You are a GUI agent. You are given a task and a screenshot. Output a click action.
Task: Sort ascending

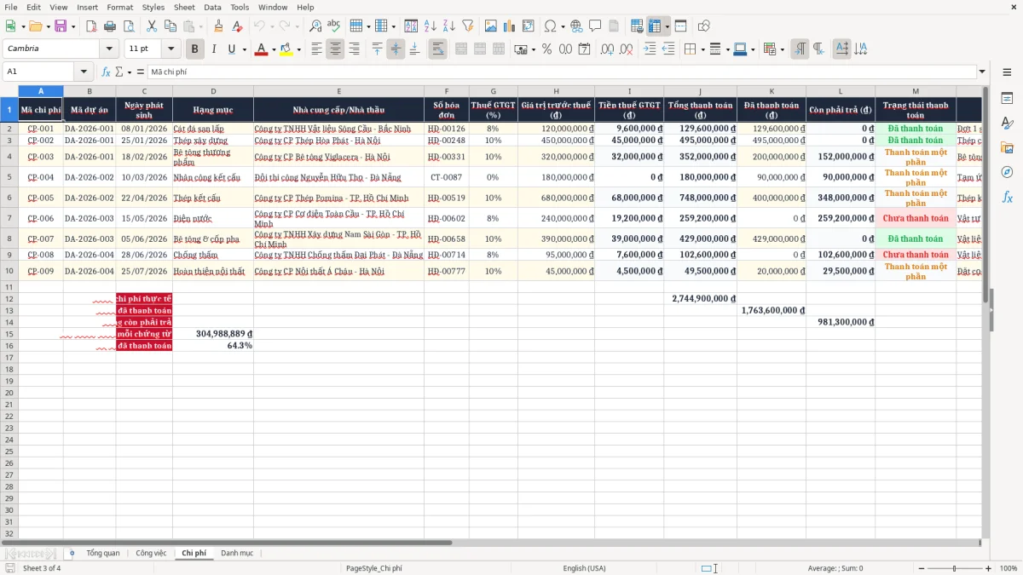click(431, 26)
